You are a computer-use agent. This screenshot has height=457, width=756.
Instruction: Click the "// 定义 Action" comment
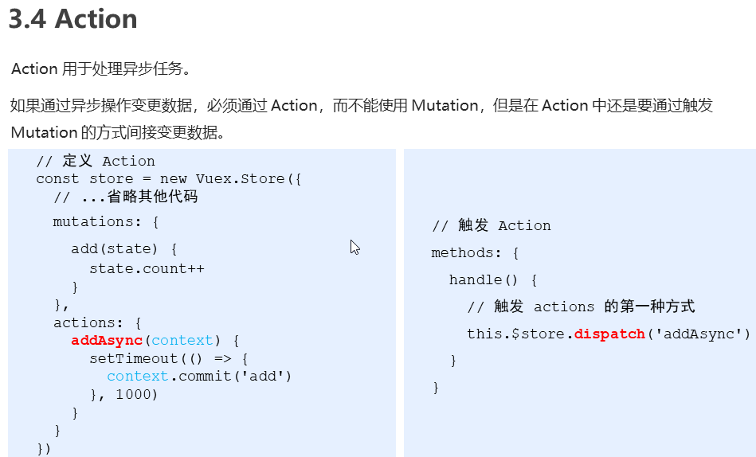(96, 162)
